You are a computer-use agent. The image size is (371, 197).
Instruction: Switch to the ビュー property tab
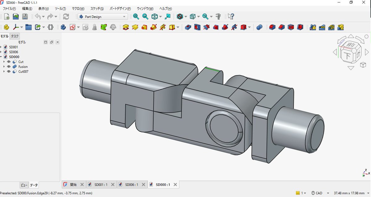[x=24, y=185]
